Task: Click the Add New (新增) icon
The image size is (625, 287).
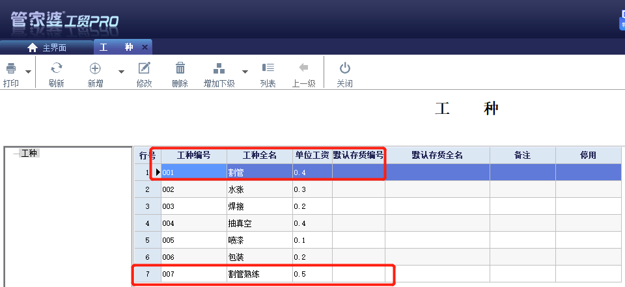Action: pyautogui.click(x=95, y=68)
